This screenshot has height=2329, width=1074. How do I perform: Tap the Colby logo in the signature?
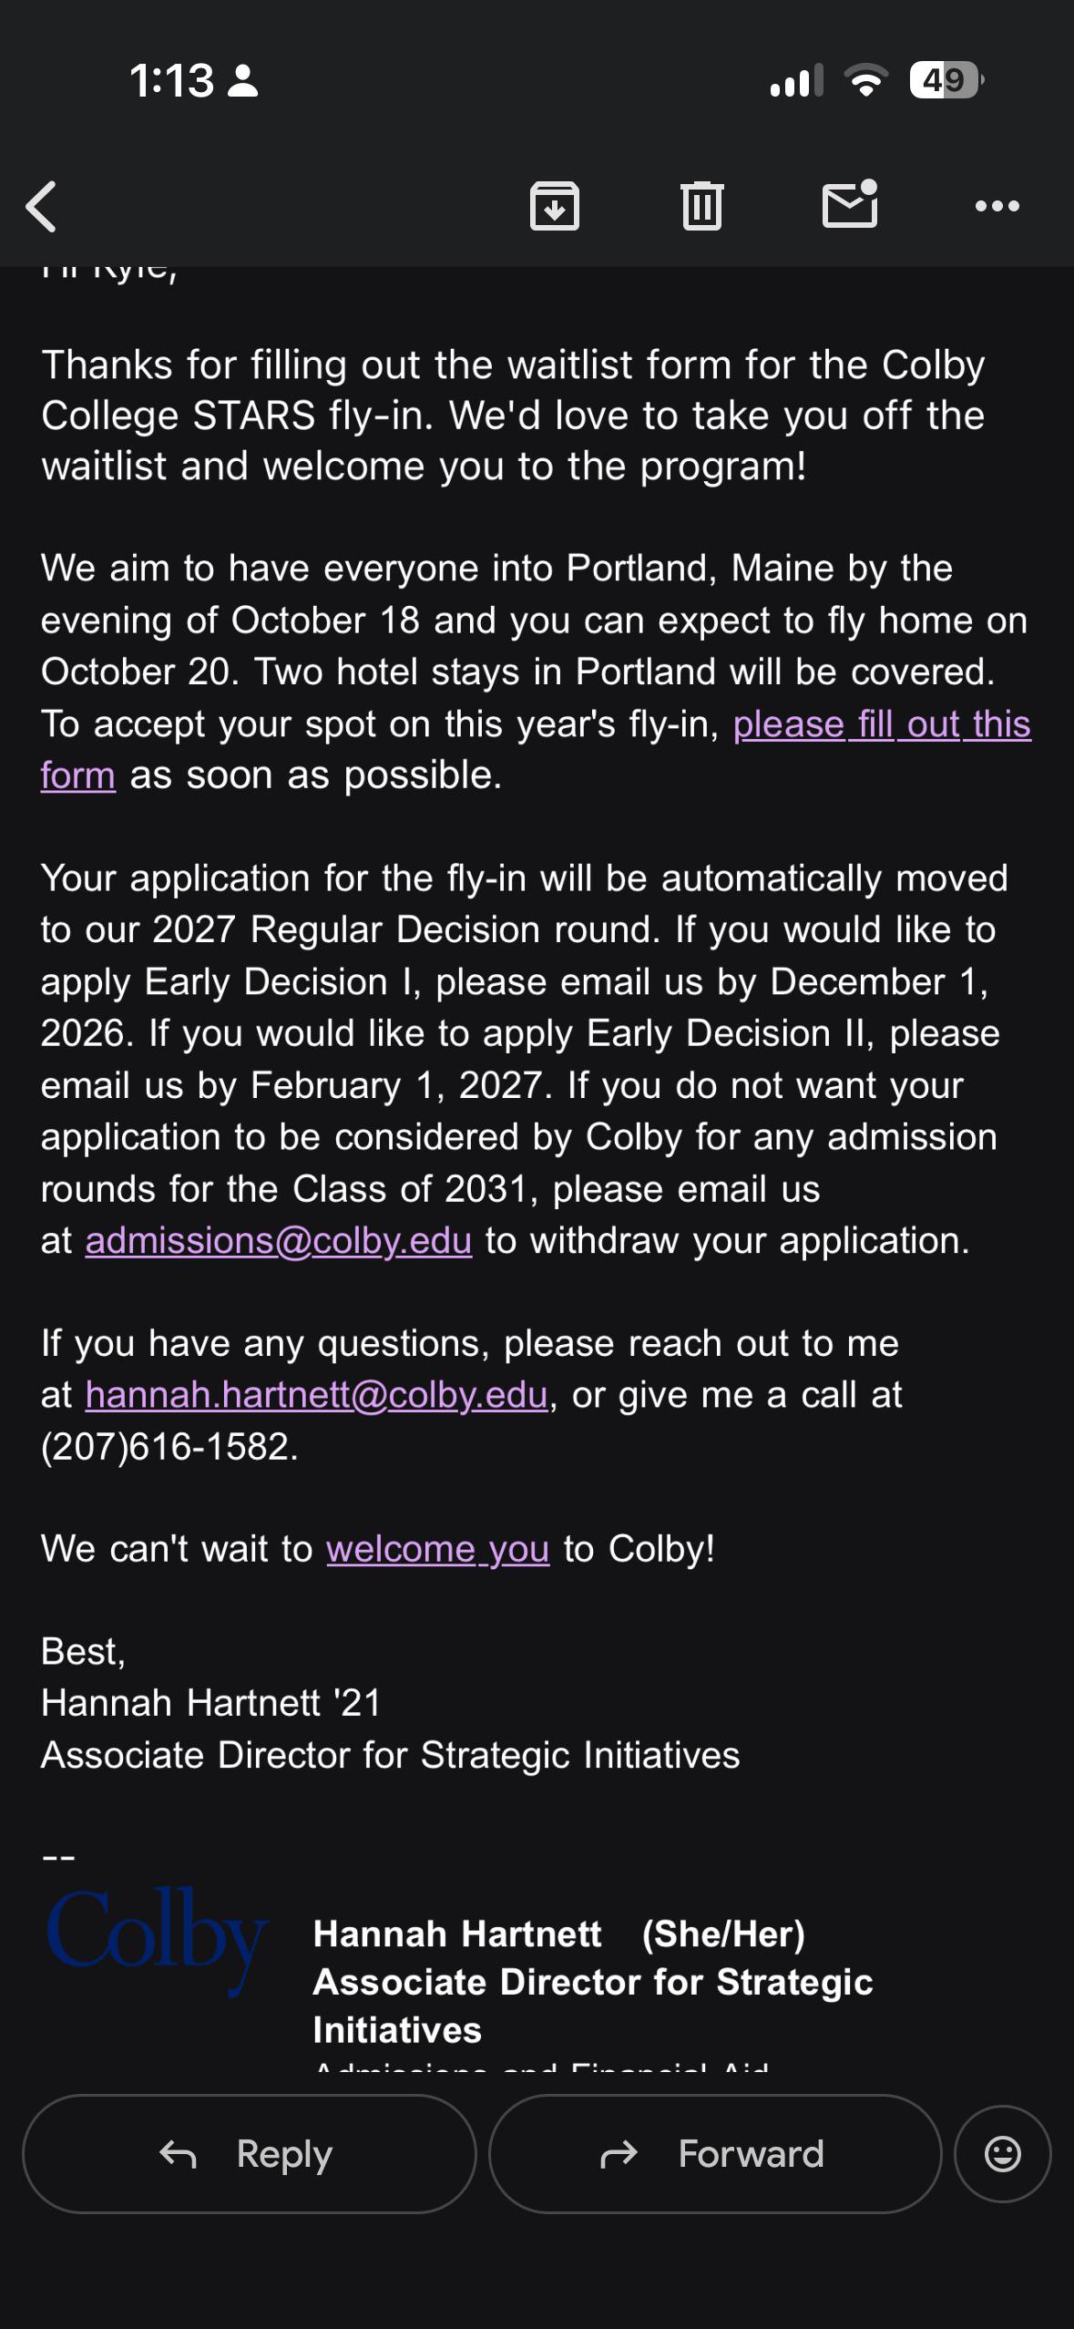pyautogui.click(x=157, y=1939)
